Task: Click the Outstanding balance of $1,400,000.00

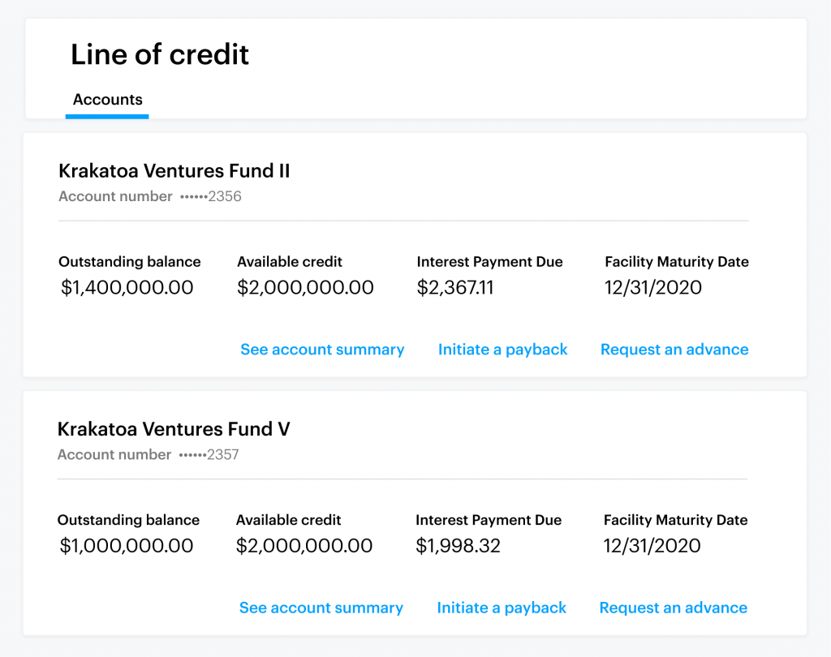Action: (126, 287)
